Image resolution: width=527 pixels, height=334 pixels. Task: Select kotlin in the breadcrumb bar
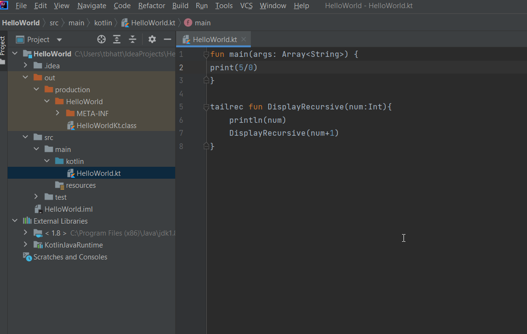point(103,22)
